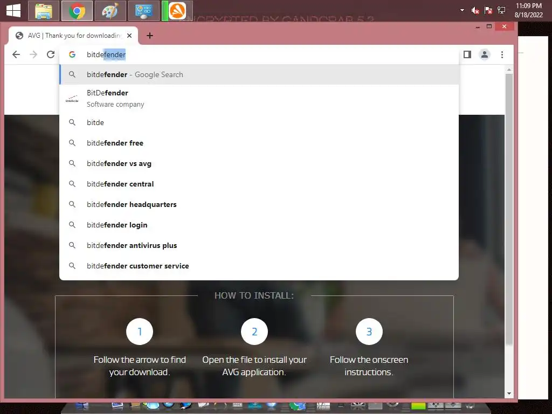Choose the 'bitdefender antivirus plus' suggestion
The height and width of the screenshot is (414, 552).
[x=259, y=245]
